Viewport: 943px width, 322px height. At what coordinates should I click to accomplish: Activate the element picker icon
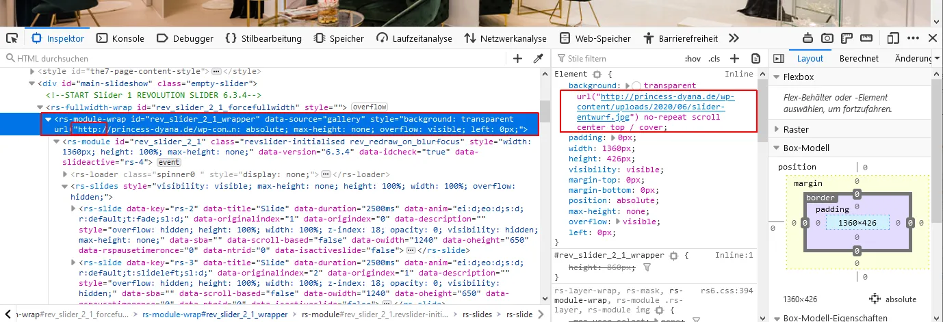pos(12,38)
